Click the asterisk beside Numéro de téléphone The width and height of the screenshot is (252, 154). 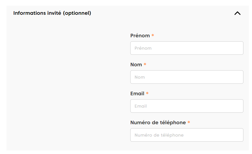(x=189, y=122)
